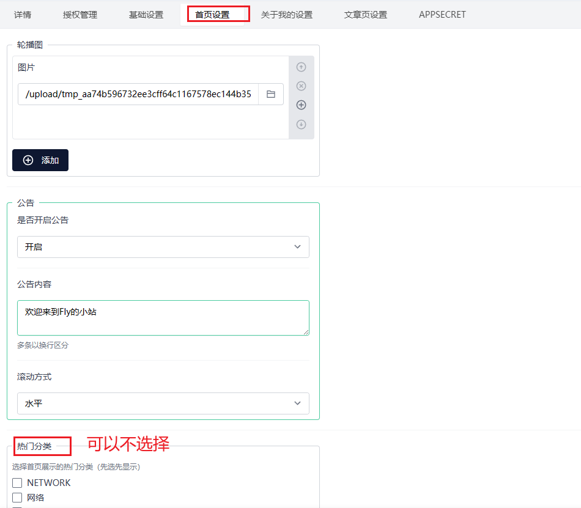Open file browser for image path
Viewport: 581px width, 508px height.
[271, 94]
